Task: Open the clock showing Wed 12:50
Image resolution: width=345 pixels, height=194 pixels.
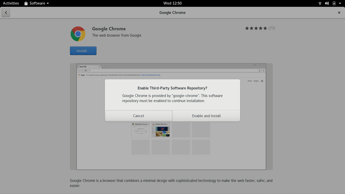Action: click(x=173, y=3)
